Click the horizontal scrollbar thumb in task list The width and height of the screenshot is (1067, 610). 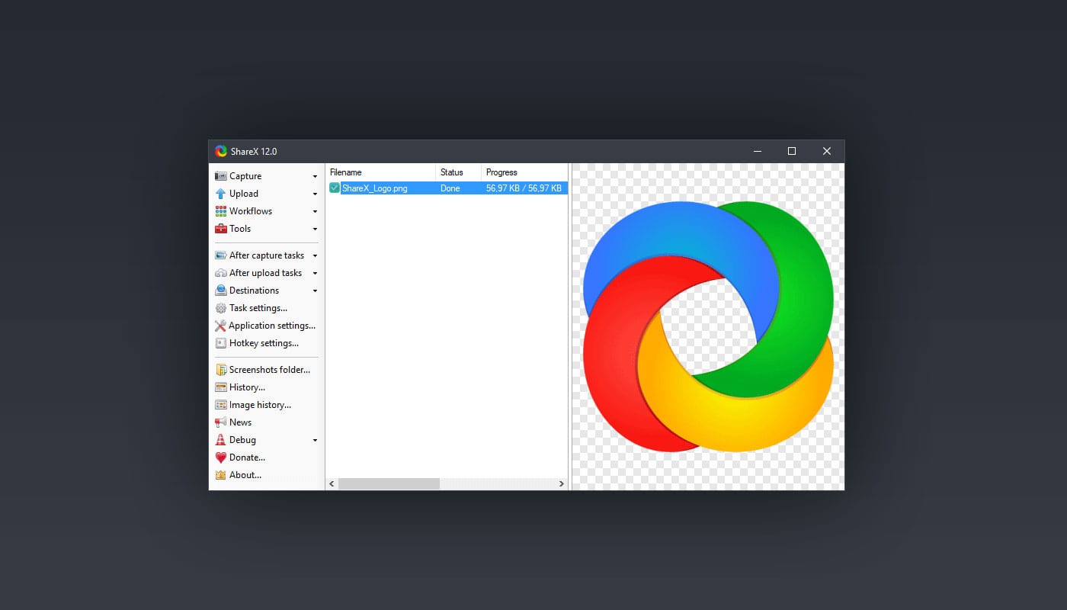[x=389, y=483]
